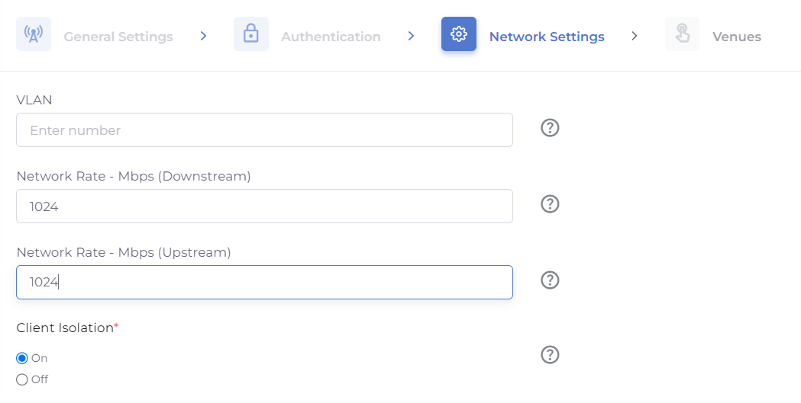Switch to Authentication step label

click(x=331, y=37)
